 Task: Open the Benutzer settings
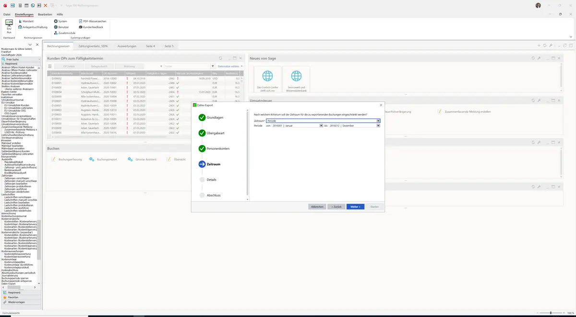[61, 27]
